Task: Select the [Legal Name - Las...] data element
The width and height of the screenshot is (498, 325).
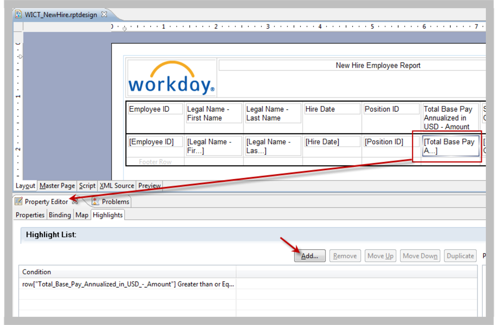Action: tap(273, 146)
